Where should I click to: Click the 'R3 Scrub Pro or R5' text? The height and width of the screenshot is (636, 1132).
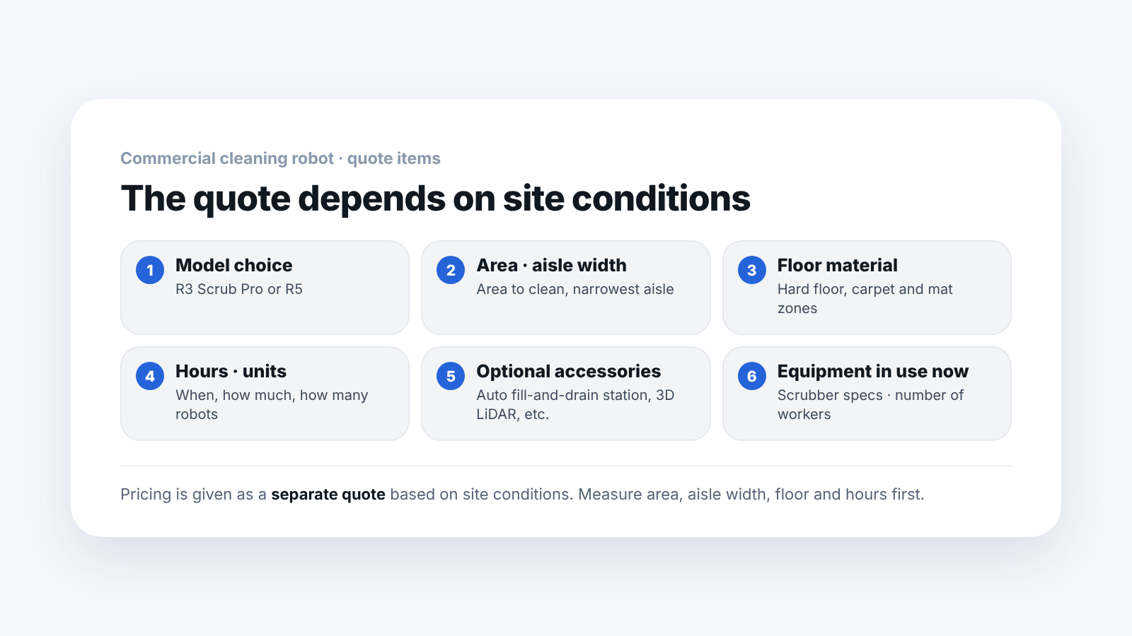coord(239,289)
